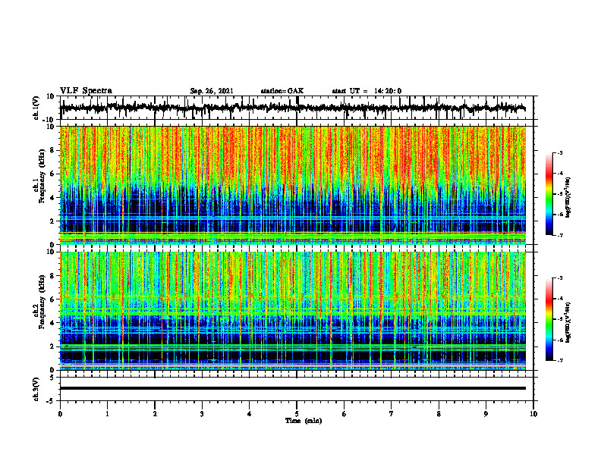Click the "8" kHz tick on ch.1 spectrogram
601x464 pixels.
click(52, 150)
